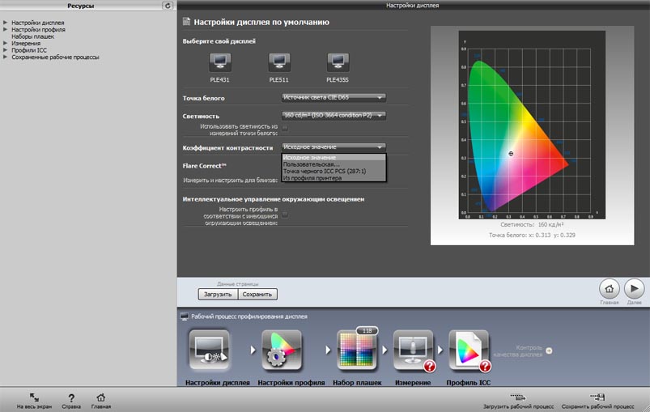Choose Из профиля принтера option
Viewport: 650px width, 412px height.
pyautogui.click(x=312, y=178)
